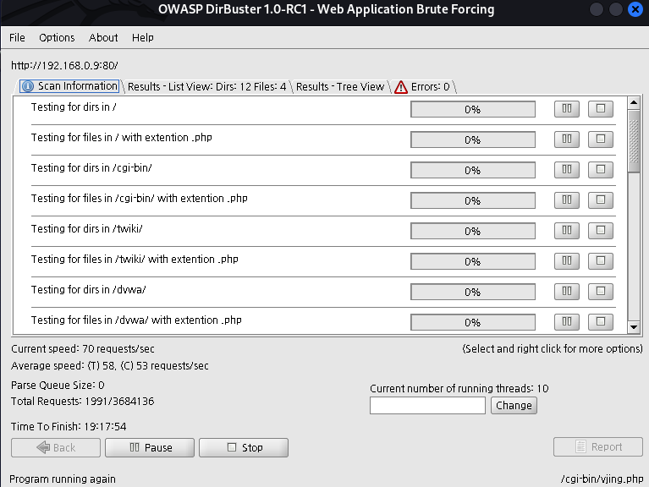The height and width of the screenshot is (487, 649).
Task: Click the Report button
Action: [598, 447]
